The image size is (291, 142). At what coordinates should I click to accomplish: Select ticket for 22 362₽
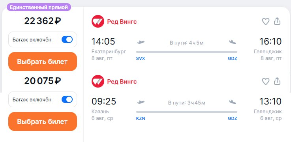tap(43, 62)
